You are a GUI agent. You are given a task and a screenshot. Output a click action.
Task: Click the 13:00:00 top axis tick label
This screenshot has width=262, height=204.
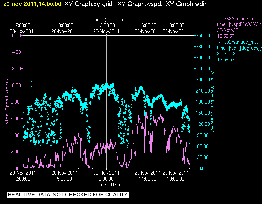click(x=106, y=25)
